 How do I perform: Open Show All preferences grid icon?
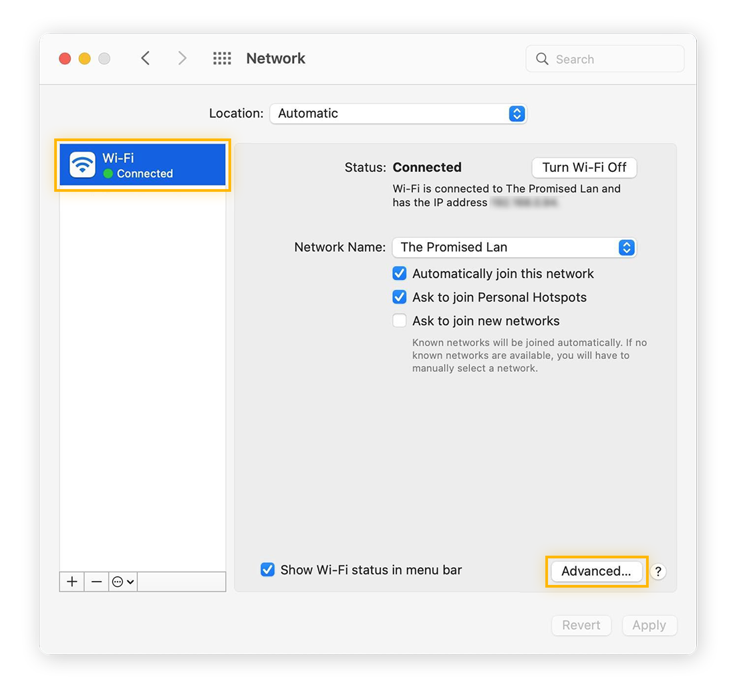coord(222,58)
